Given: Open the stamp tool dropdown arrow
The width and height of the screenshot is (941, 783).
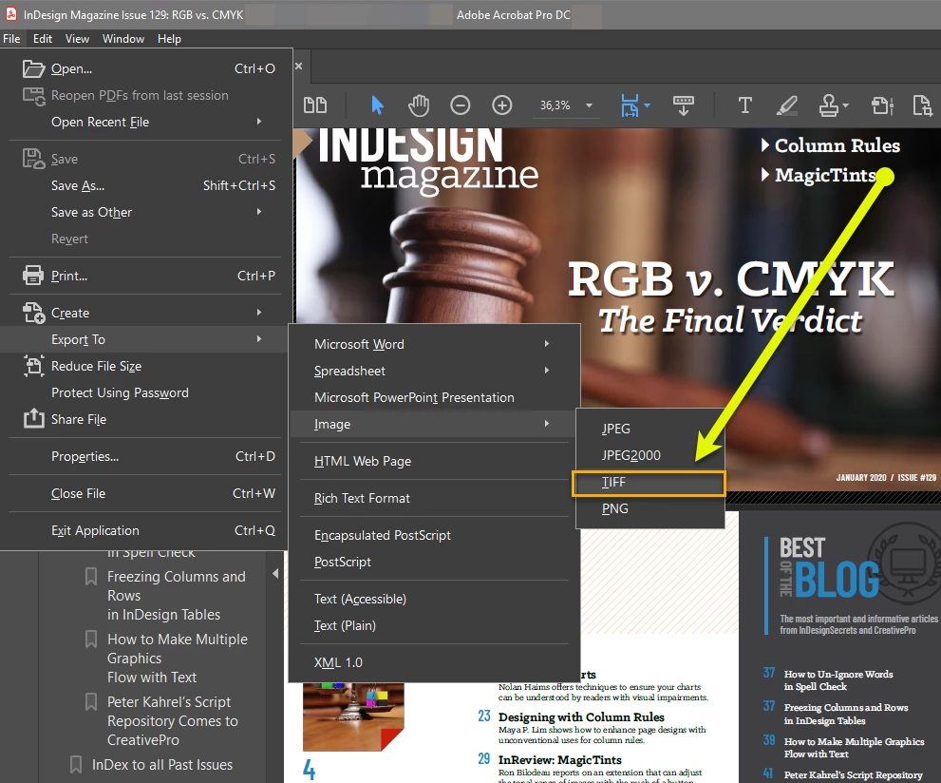Looking at the screenshot, I should (846, 105).
